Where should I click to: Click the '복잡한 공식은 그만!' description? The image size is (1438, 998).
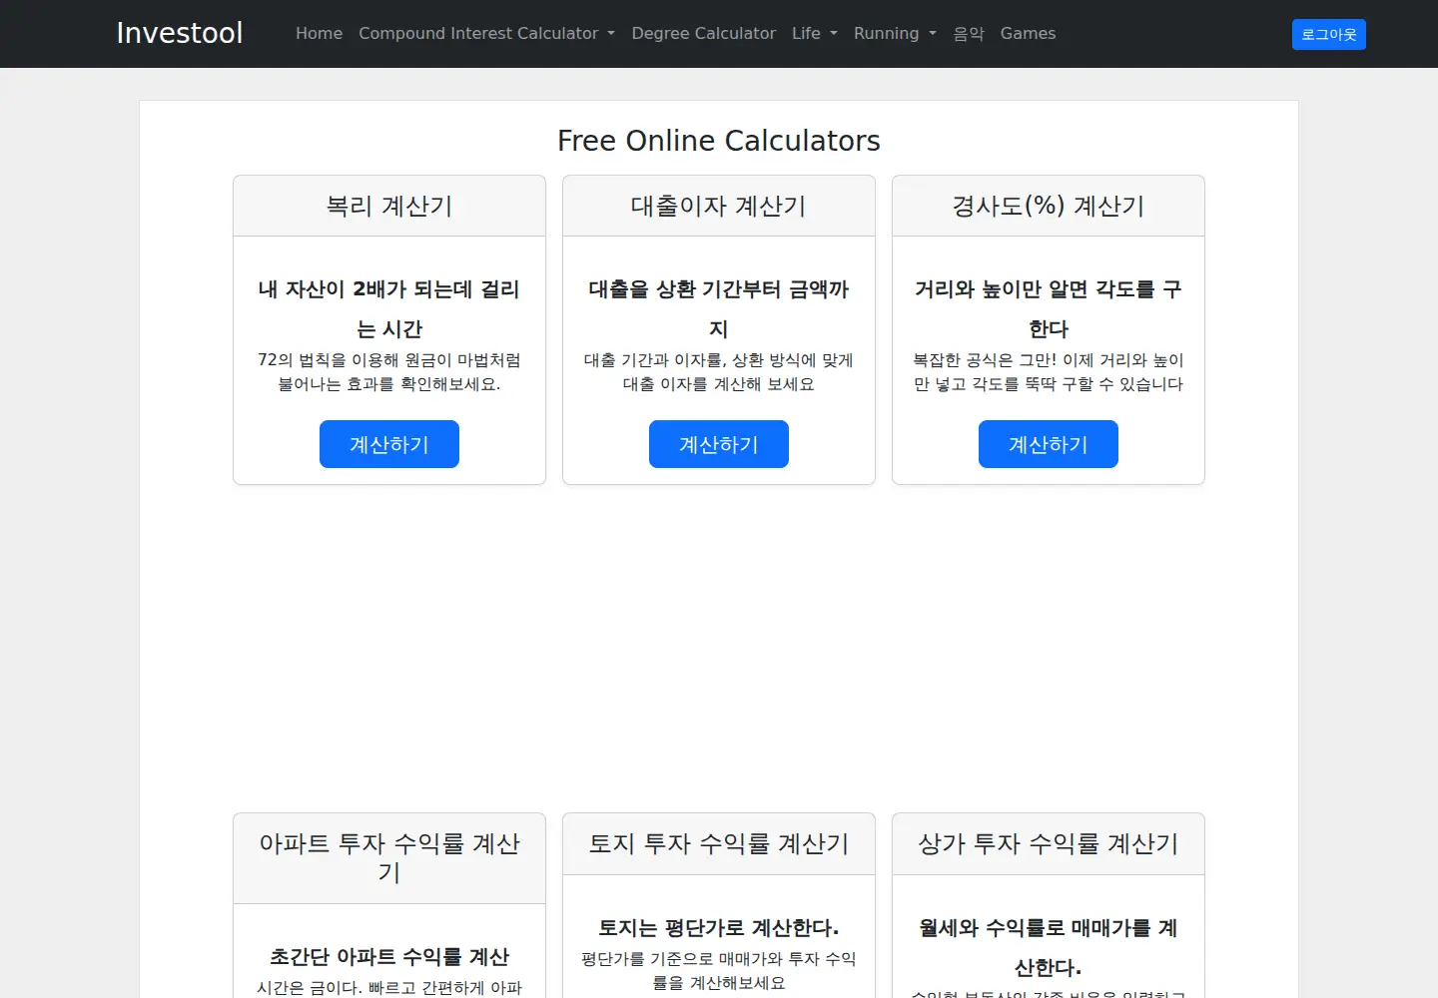tap(1049, 372)
